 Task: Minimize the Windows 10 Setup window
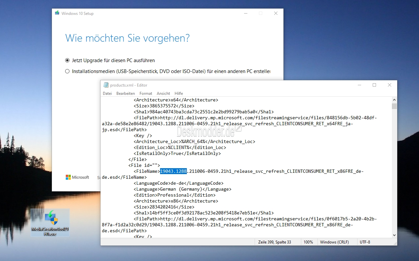(245, 13)
